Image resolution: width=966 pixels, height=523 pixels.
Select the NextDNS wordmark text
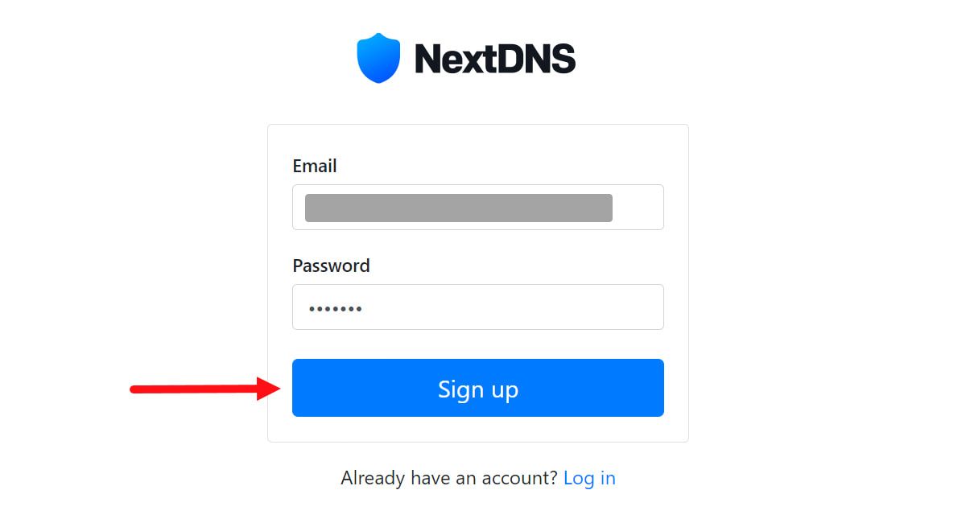[x=495, y=56]
